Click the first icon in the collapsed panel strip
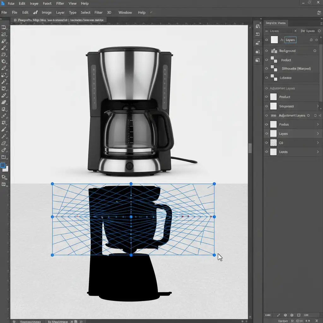This screenshot has width=323, height=323. tap(258, 26)
